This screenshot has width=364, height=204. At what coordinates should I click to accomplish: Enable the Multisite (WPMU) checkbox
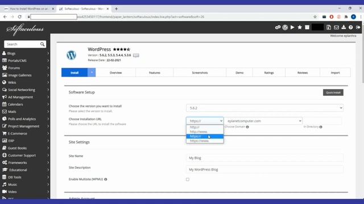pos(188,179)
